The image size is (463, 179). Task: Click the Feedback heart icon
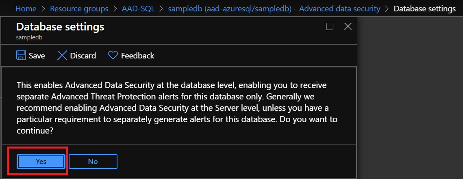[x=113, y=56]
